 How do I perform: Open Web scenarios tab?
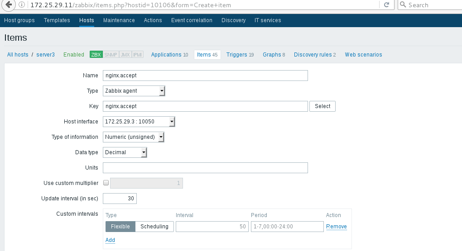coord(363,54)
